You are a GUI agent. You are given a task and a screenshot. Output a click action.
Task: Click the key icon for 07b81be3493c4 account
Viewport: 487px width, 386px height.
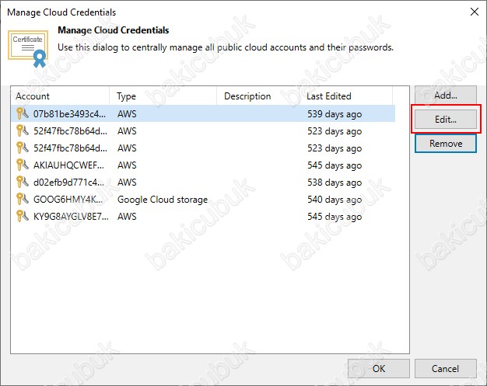(22, 114)
